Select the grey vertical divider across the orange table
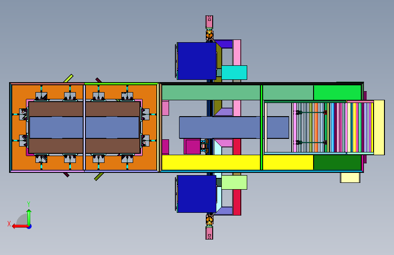Screen dimensions: 394x255 (x=85, y=127)
